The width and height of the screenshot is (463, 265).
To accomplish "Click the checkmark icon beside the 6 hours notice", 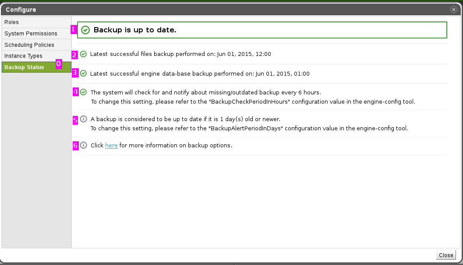I will point(83,92).
